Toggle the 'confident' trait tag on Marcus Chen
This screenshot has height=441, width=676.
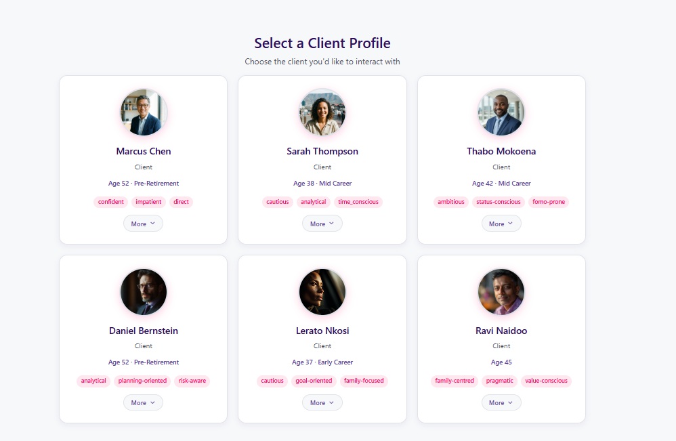click(x=110, y=202)
